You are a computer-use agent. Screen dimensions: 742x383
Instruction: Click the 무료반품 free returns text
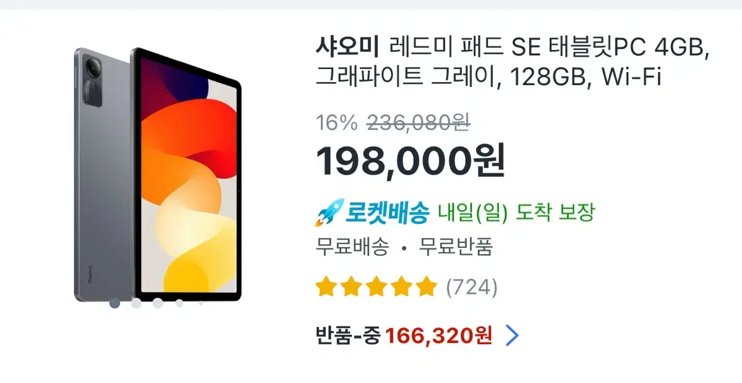456,248
